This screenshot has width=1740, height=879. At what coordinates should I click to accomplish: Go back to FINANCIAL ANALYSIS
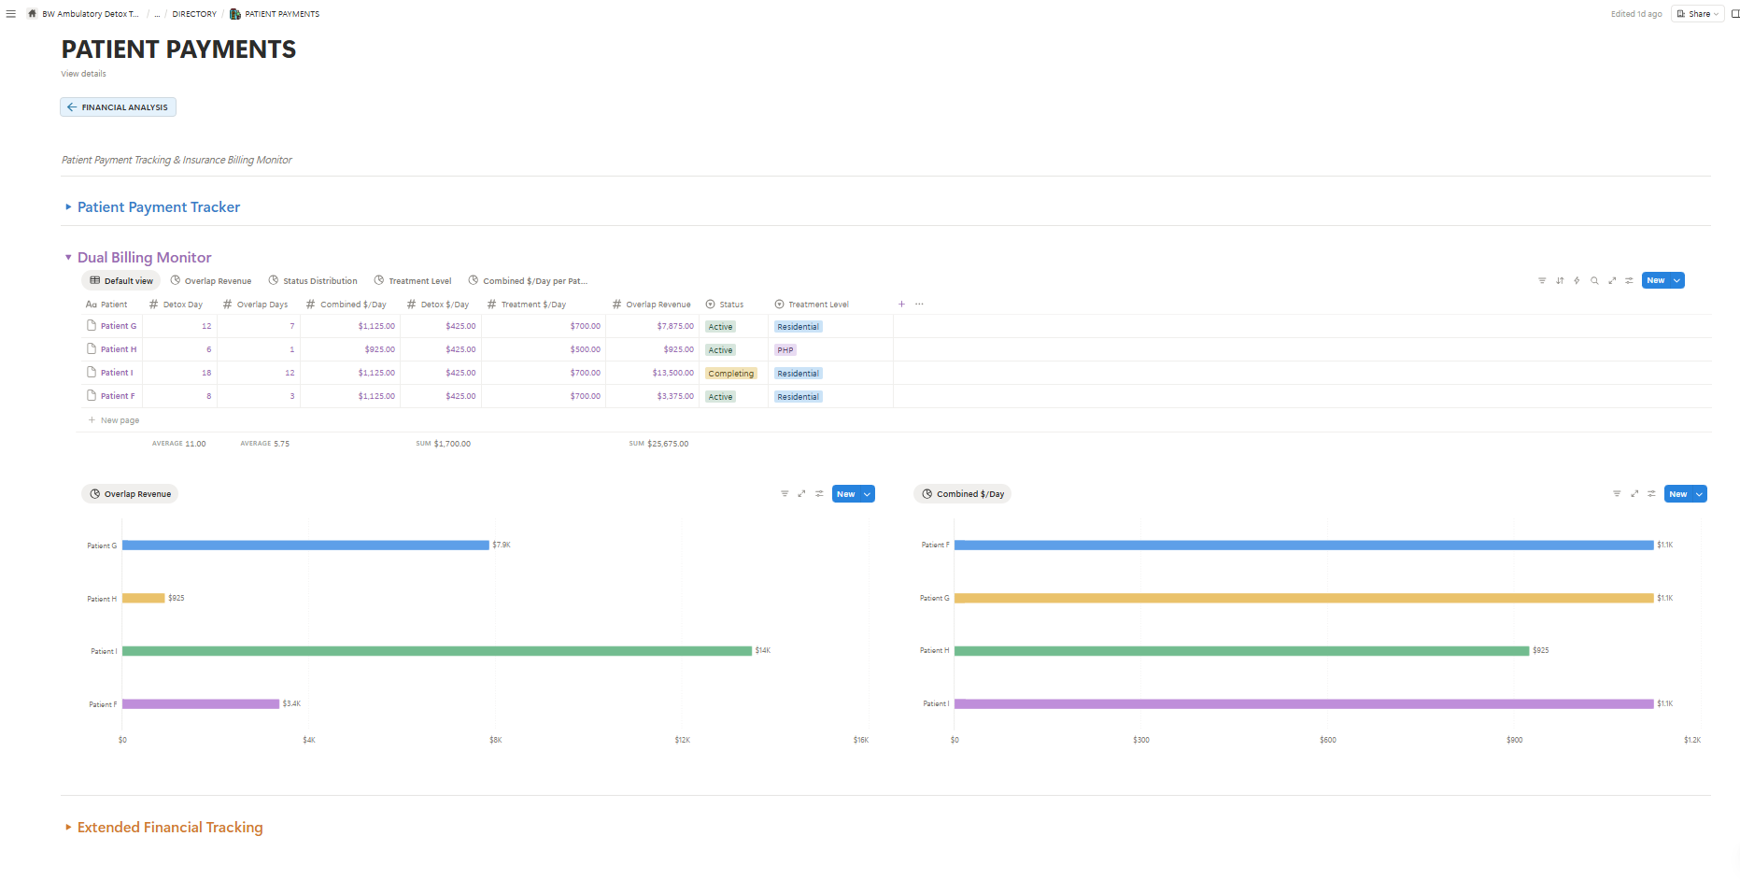point(118,107)
